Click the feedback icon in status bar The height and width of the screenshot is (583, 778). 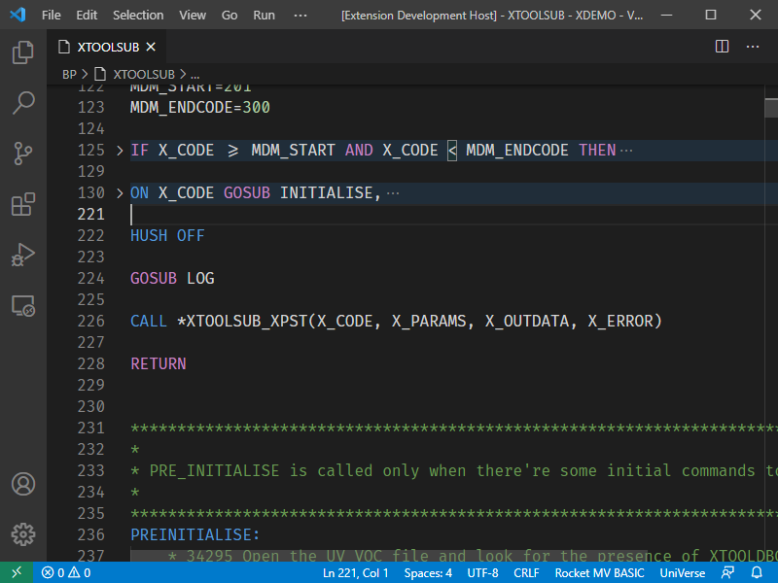727,572
